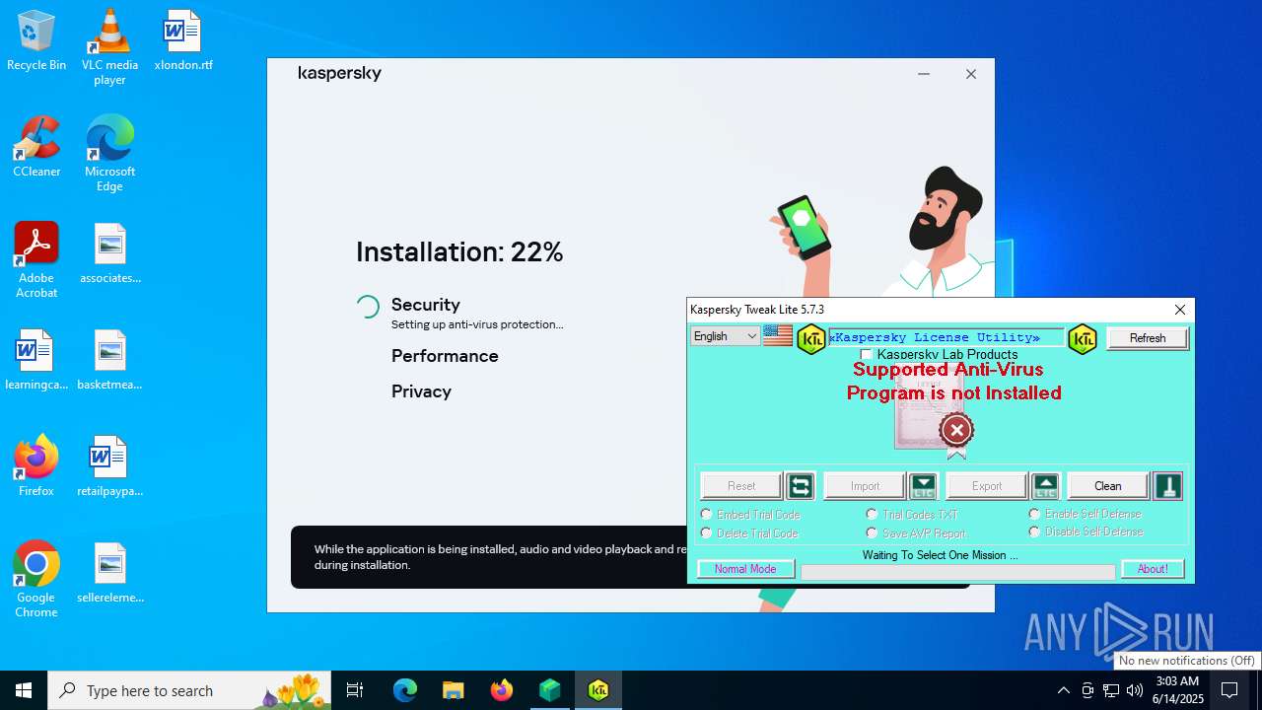Viewport: 1262px width, 710px height.
Task: Click the volume tray icon
Action: click(x=1135, y=690)
